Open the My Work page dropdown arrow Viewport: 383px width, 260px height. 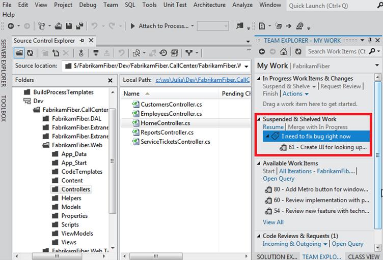point(377,65)
